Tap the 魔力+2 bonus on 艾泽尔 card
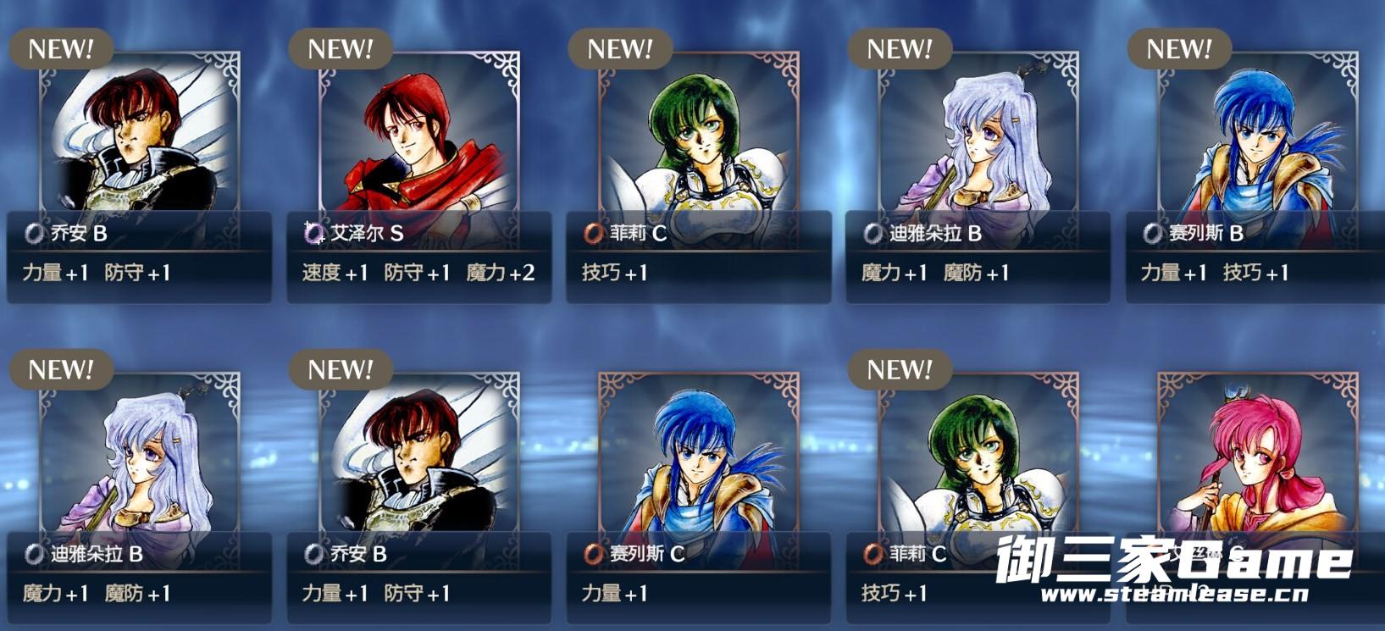This screenshot has height=631, width=1385. [x=501, y=273]
